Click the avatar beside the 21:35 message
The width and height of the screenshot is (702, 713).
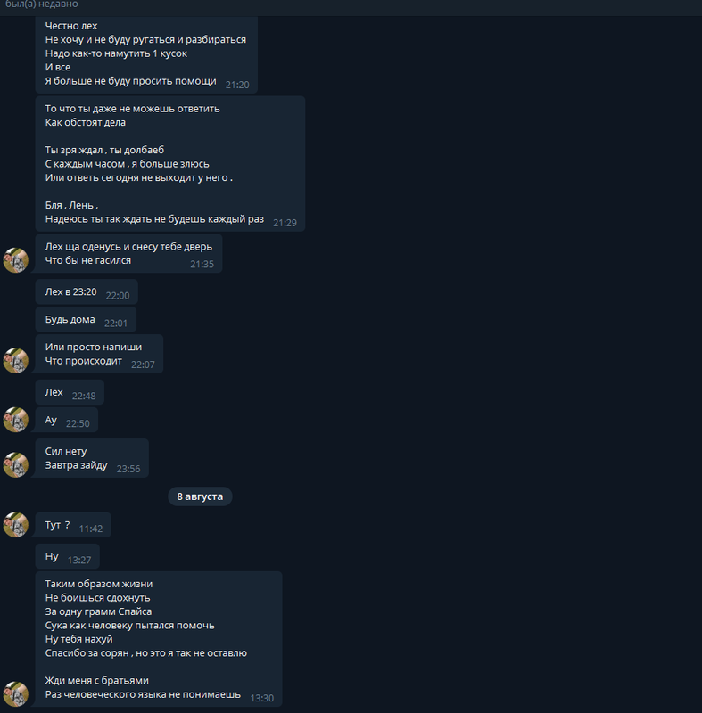click(x=16, y=260)
